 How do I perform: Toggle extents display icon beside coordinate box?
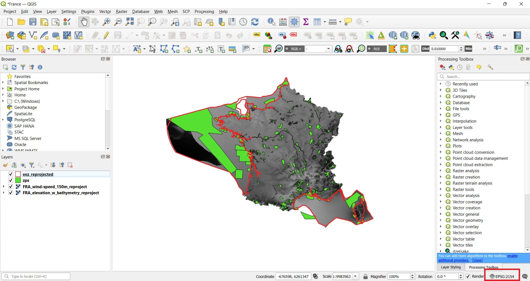click(x=316, y=276)
